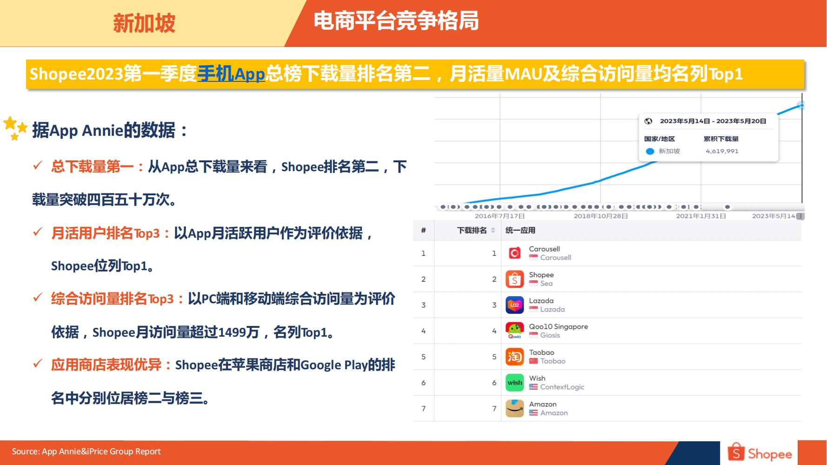Click the 电商平台竞争格局 header title
Image resolution: width=827 pixels, height=465 pixels.
396,21
